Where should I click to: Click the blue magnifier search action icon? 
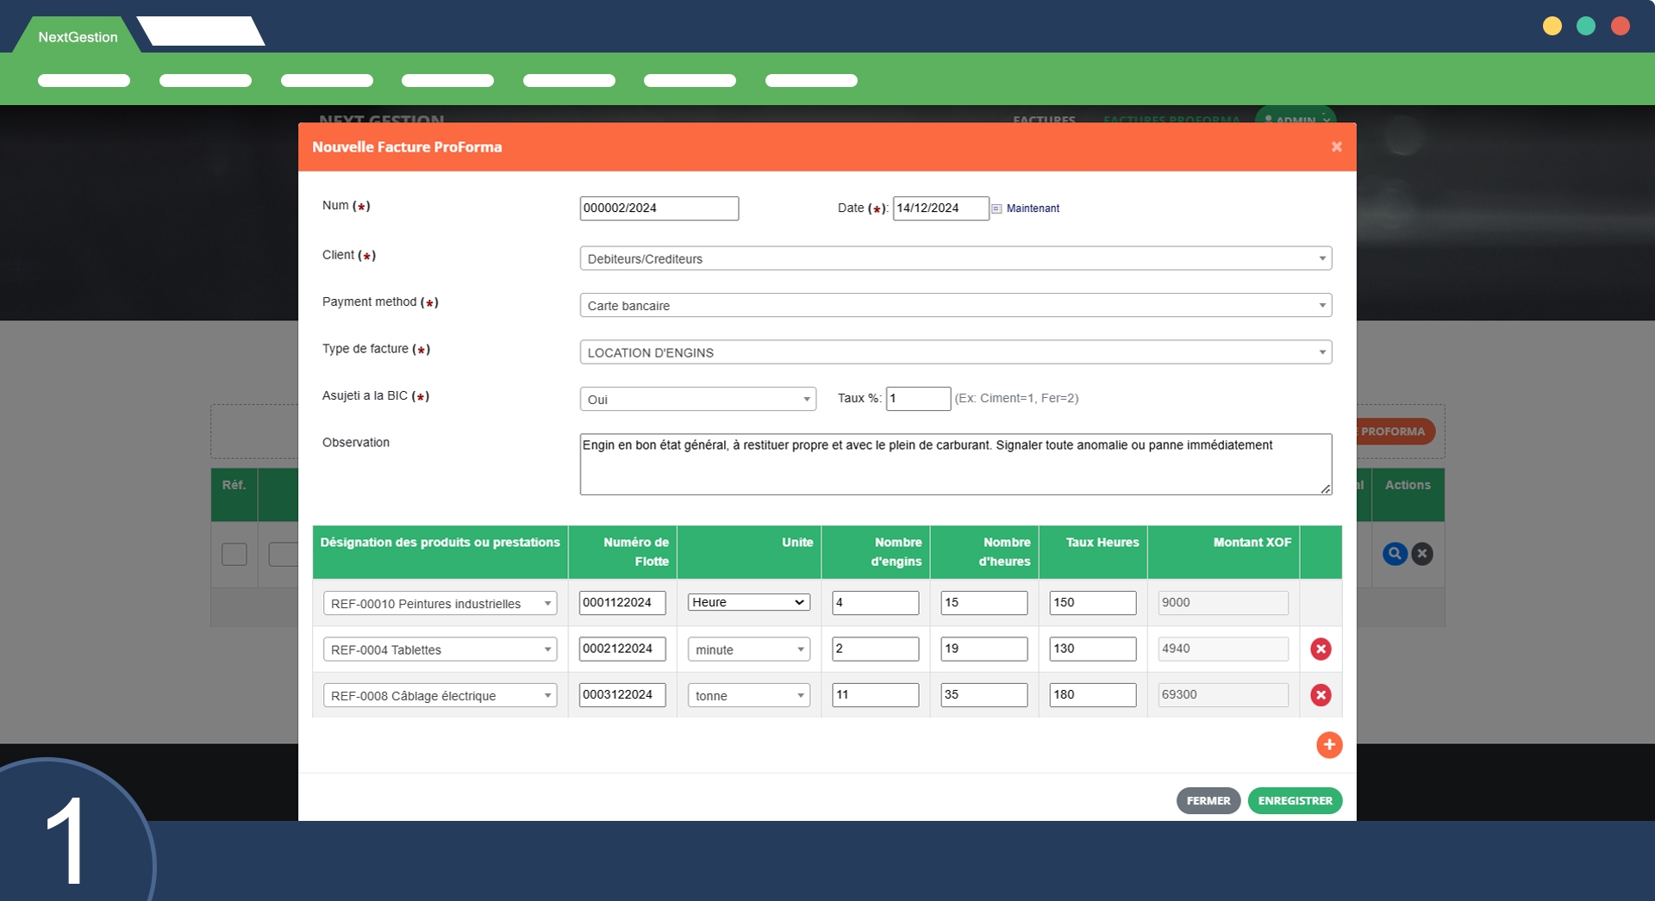tap(1394, 554)
